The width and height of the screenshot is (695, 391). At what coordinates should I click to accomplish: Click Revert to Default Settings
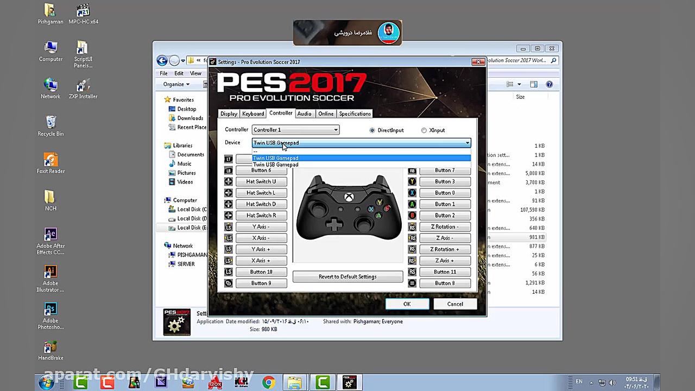(347, 277)
